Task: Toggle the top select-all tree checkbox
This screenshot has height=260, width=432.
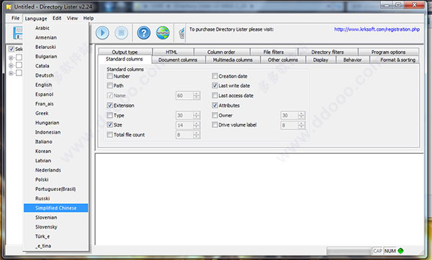Action: [x=12, y=49]
